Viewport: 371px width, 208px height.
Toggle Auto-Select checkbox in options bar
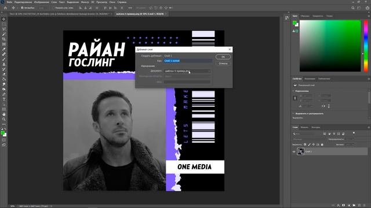22,8
